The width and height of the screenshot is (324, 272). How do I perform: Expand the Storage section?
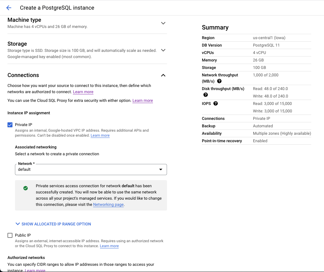tap(163, 50)
